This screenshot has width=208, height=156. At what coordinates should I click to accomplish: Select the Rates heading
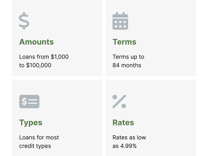(x=123, y=122)
